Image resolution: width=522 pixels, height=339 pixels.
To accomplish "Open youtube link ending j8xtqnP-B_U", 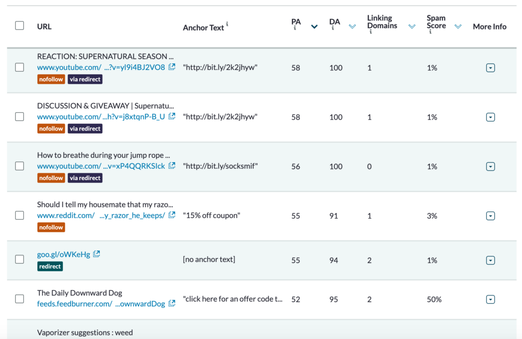I will tap(101, 117).
